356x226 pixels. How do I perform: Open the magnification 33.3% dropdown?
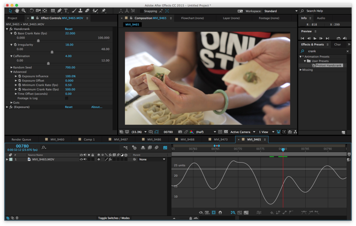[x=139, y=132]
